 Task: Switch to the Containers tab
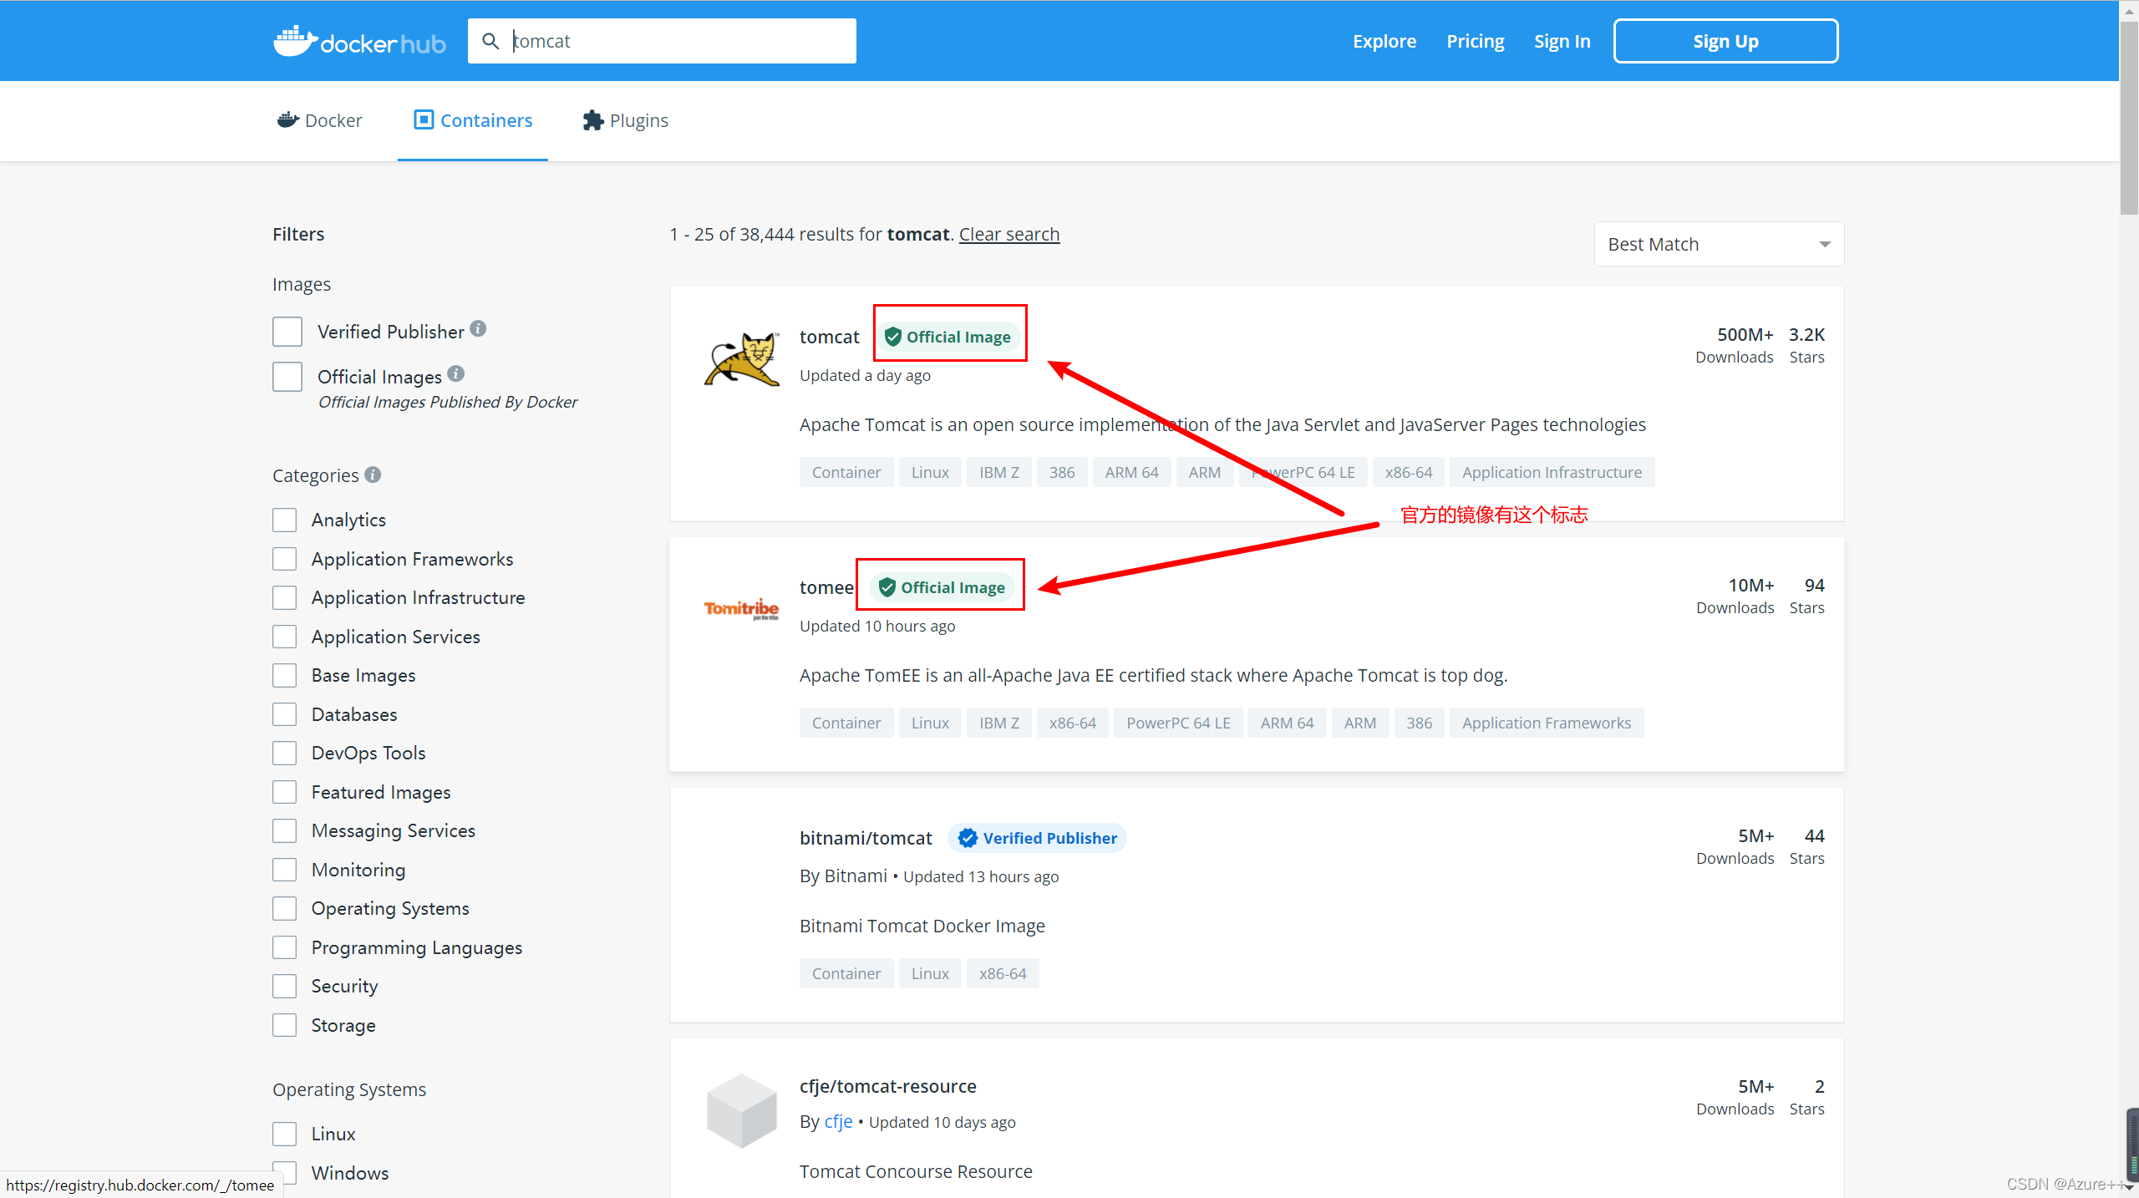click(x=473, y=120)
